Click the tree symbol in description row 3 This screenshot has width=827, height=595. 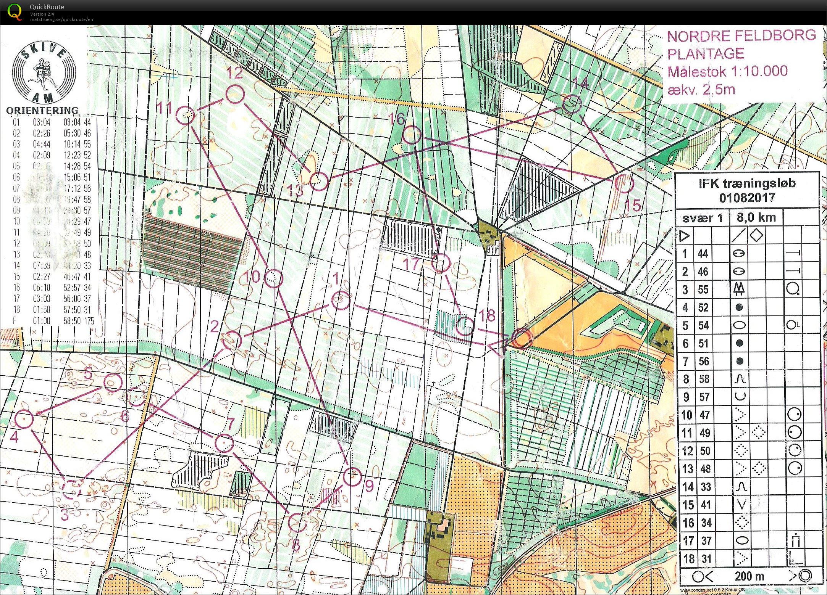point(740,289)
